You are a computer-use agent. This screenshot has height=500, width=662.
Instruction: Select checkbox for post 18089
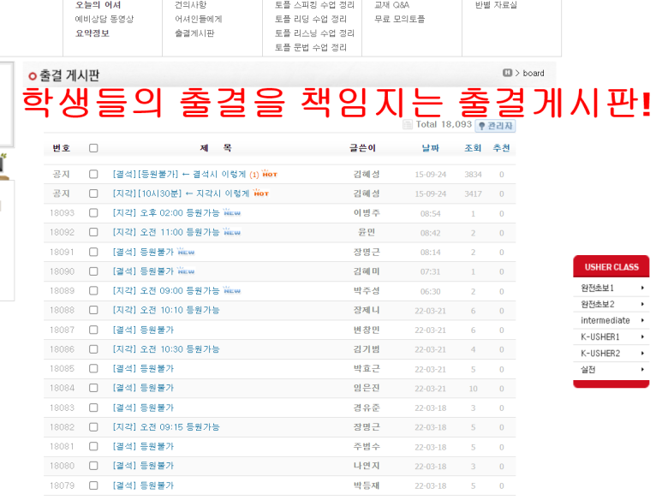(x=93, y=291)
